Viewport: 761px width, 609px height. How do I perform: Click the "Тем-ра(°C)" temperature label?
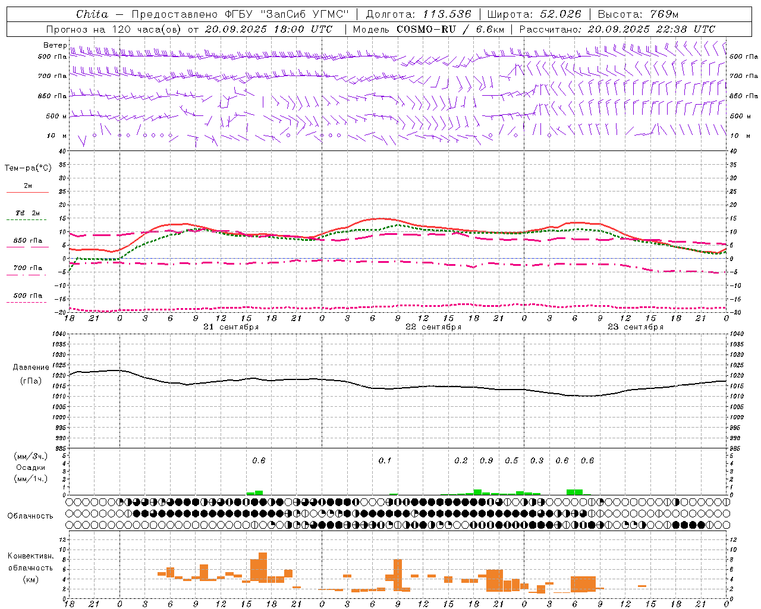click(28, 168)
